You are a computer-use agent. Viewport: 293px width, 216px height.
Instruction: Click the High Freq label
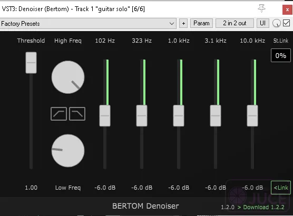pos(68,41)
